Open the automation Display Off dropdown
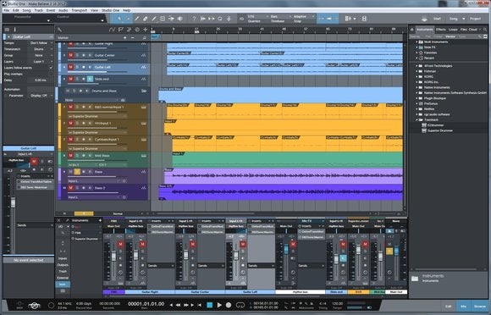Viewport: 491px width, 315px height. [41, 96]
